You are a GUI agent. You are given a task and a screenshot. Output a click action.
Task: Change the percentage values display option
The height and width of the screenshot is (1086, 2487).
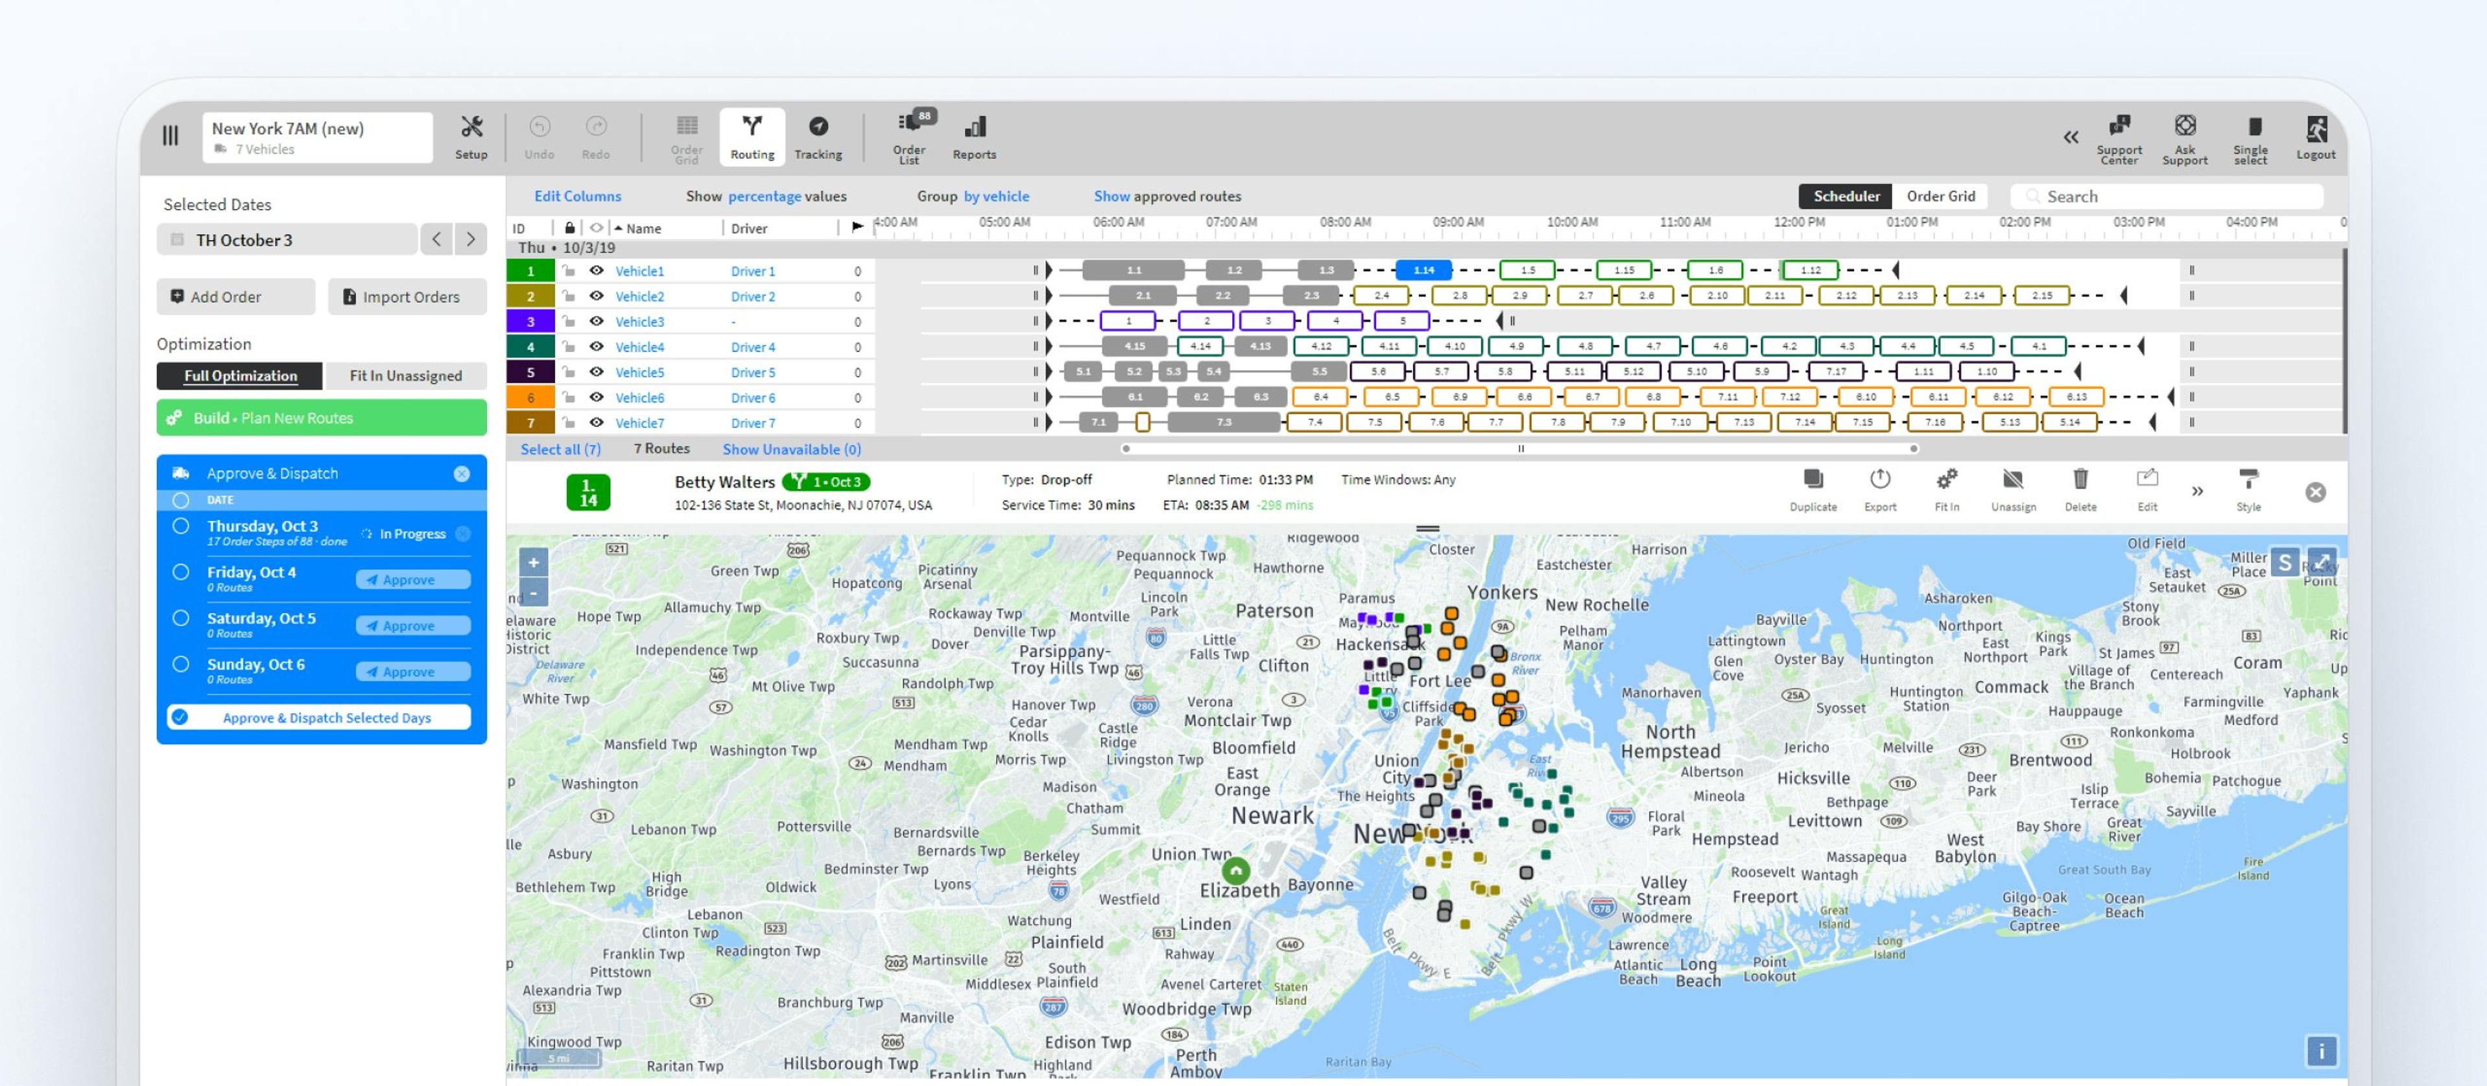(x=764, y=196)
